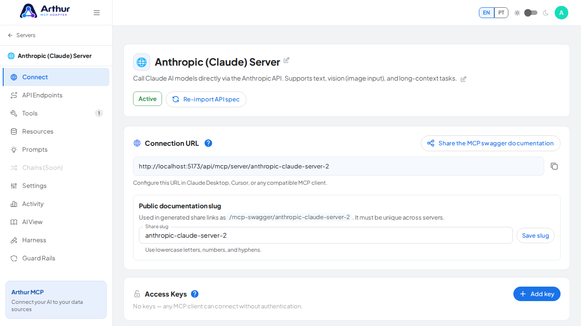581x326 pixels.
Task: Click the Connection URL help icon
Action: coord(208,143)
